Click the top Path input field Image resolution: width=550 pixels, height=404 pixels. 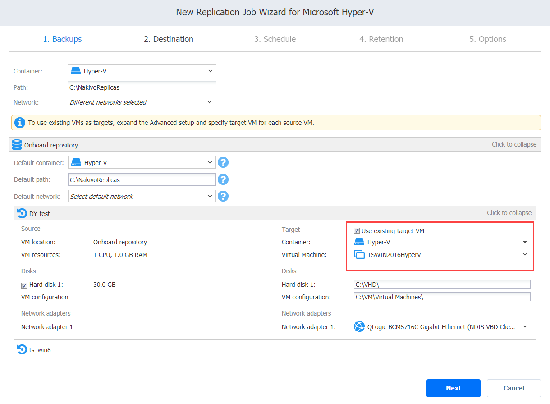(142, 87)
